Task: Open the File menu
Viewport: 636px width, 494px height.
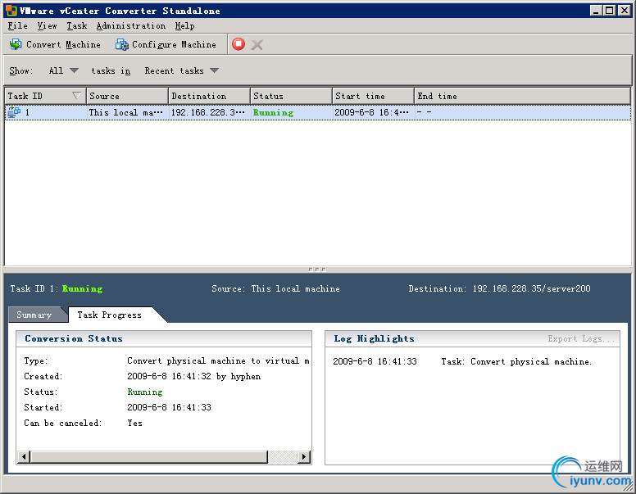Action: (17, 26)
